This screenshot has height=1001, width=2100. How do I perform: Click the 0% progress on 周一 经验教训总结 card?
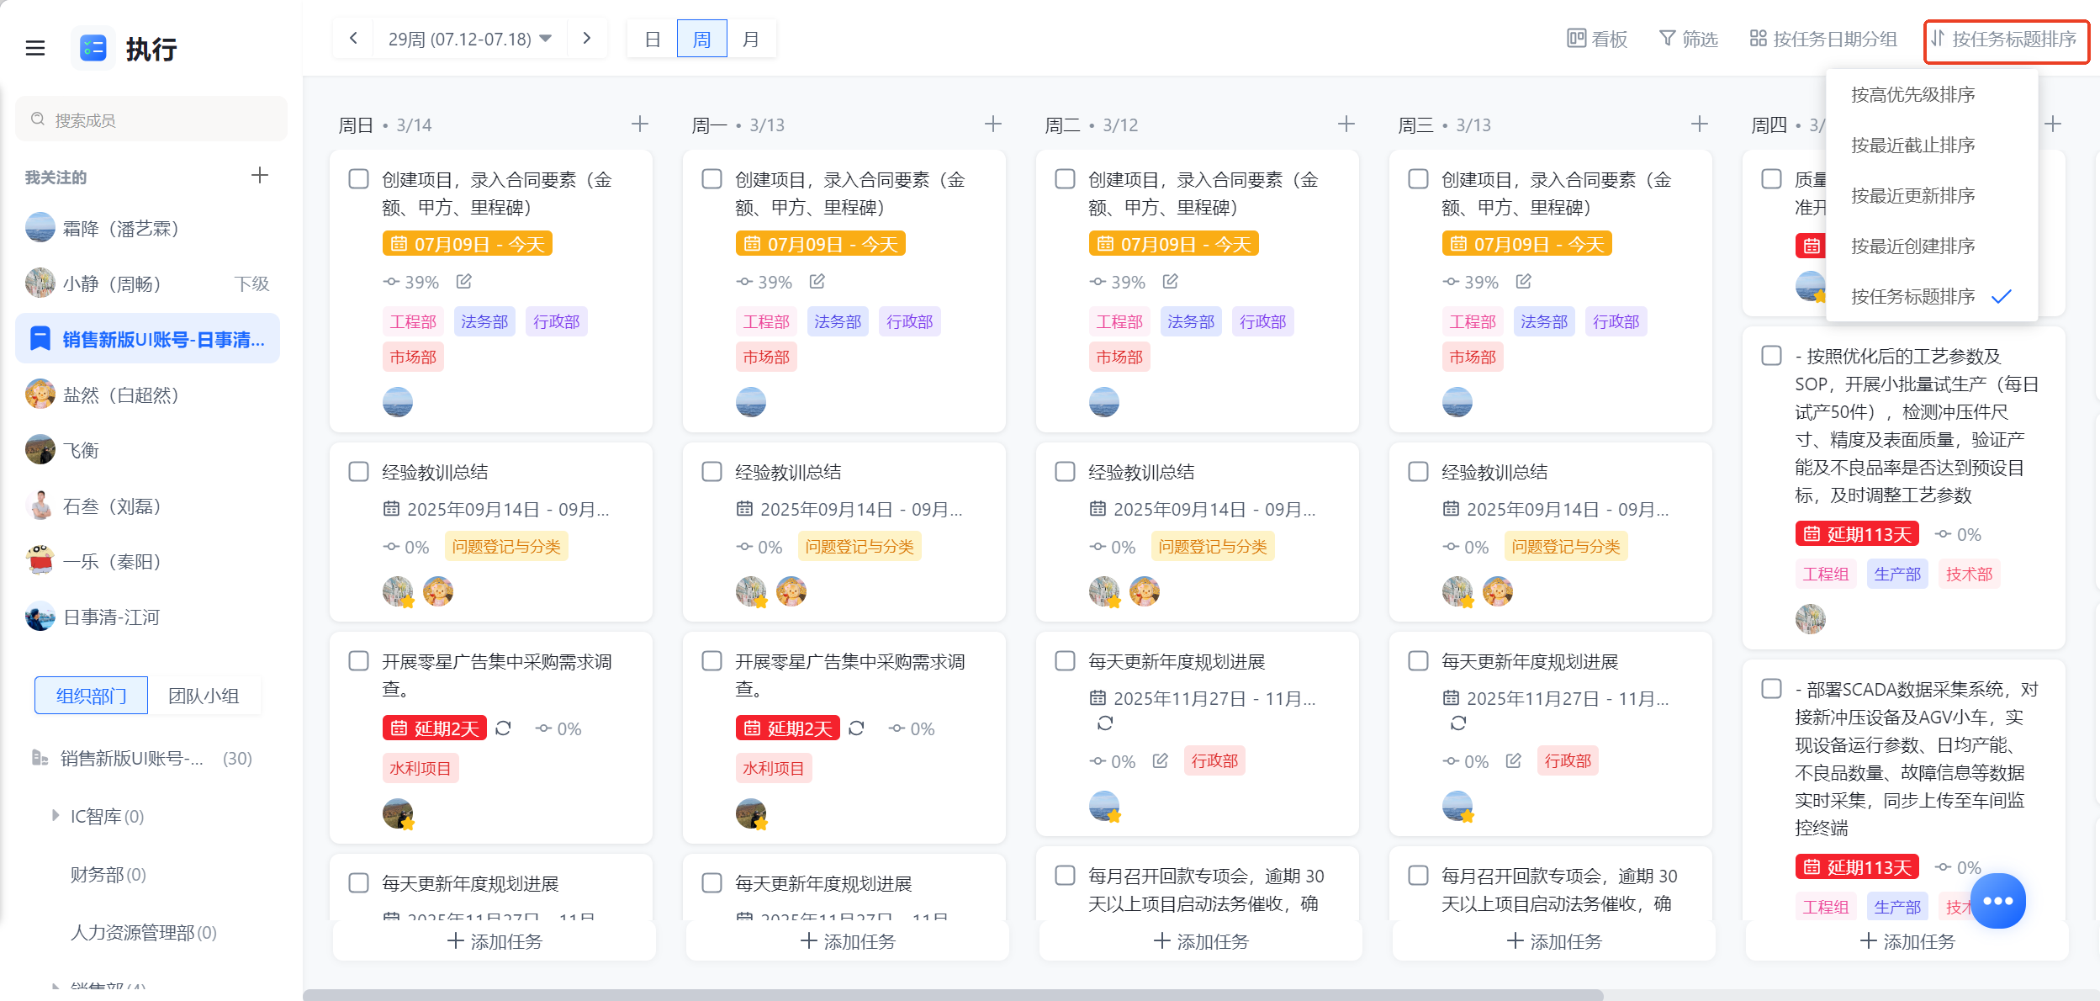[x=759, y=547]
